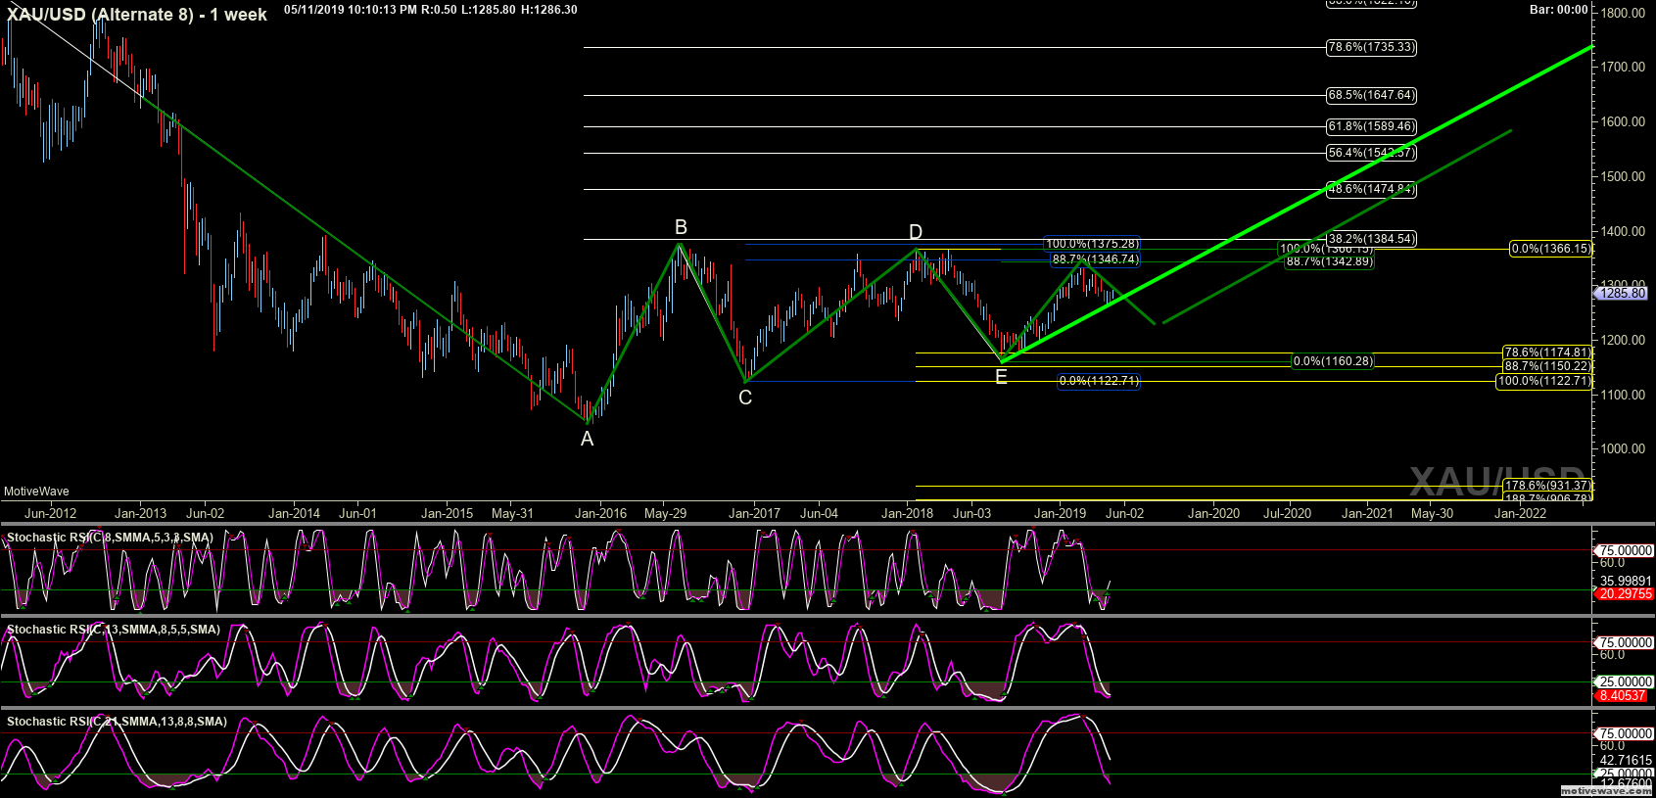
Task: Select wave label D on the chart
Action: click(916, 232)
